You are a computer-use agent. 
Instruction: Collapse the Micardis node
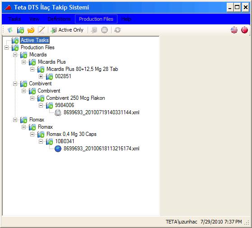coord(15,55)
